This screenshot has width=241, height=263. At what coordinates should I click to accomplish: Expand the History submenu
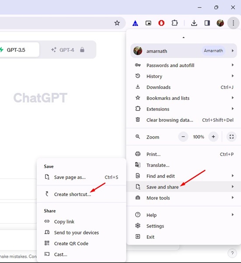[x=184, y=76]
